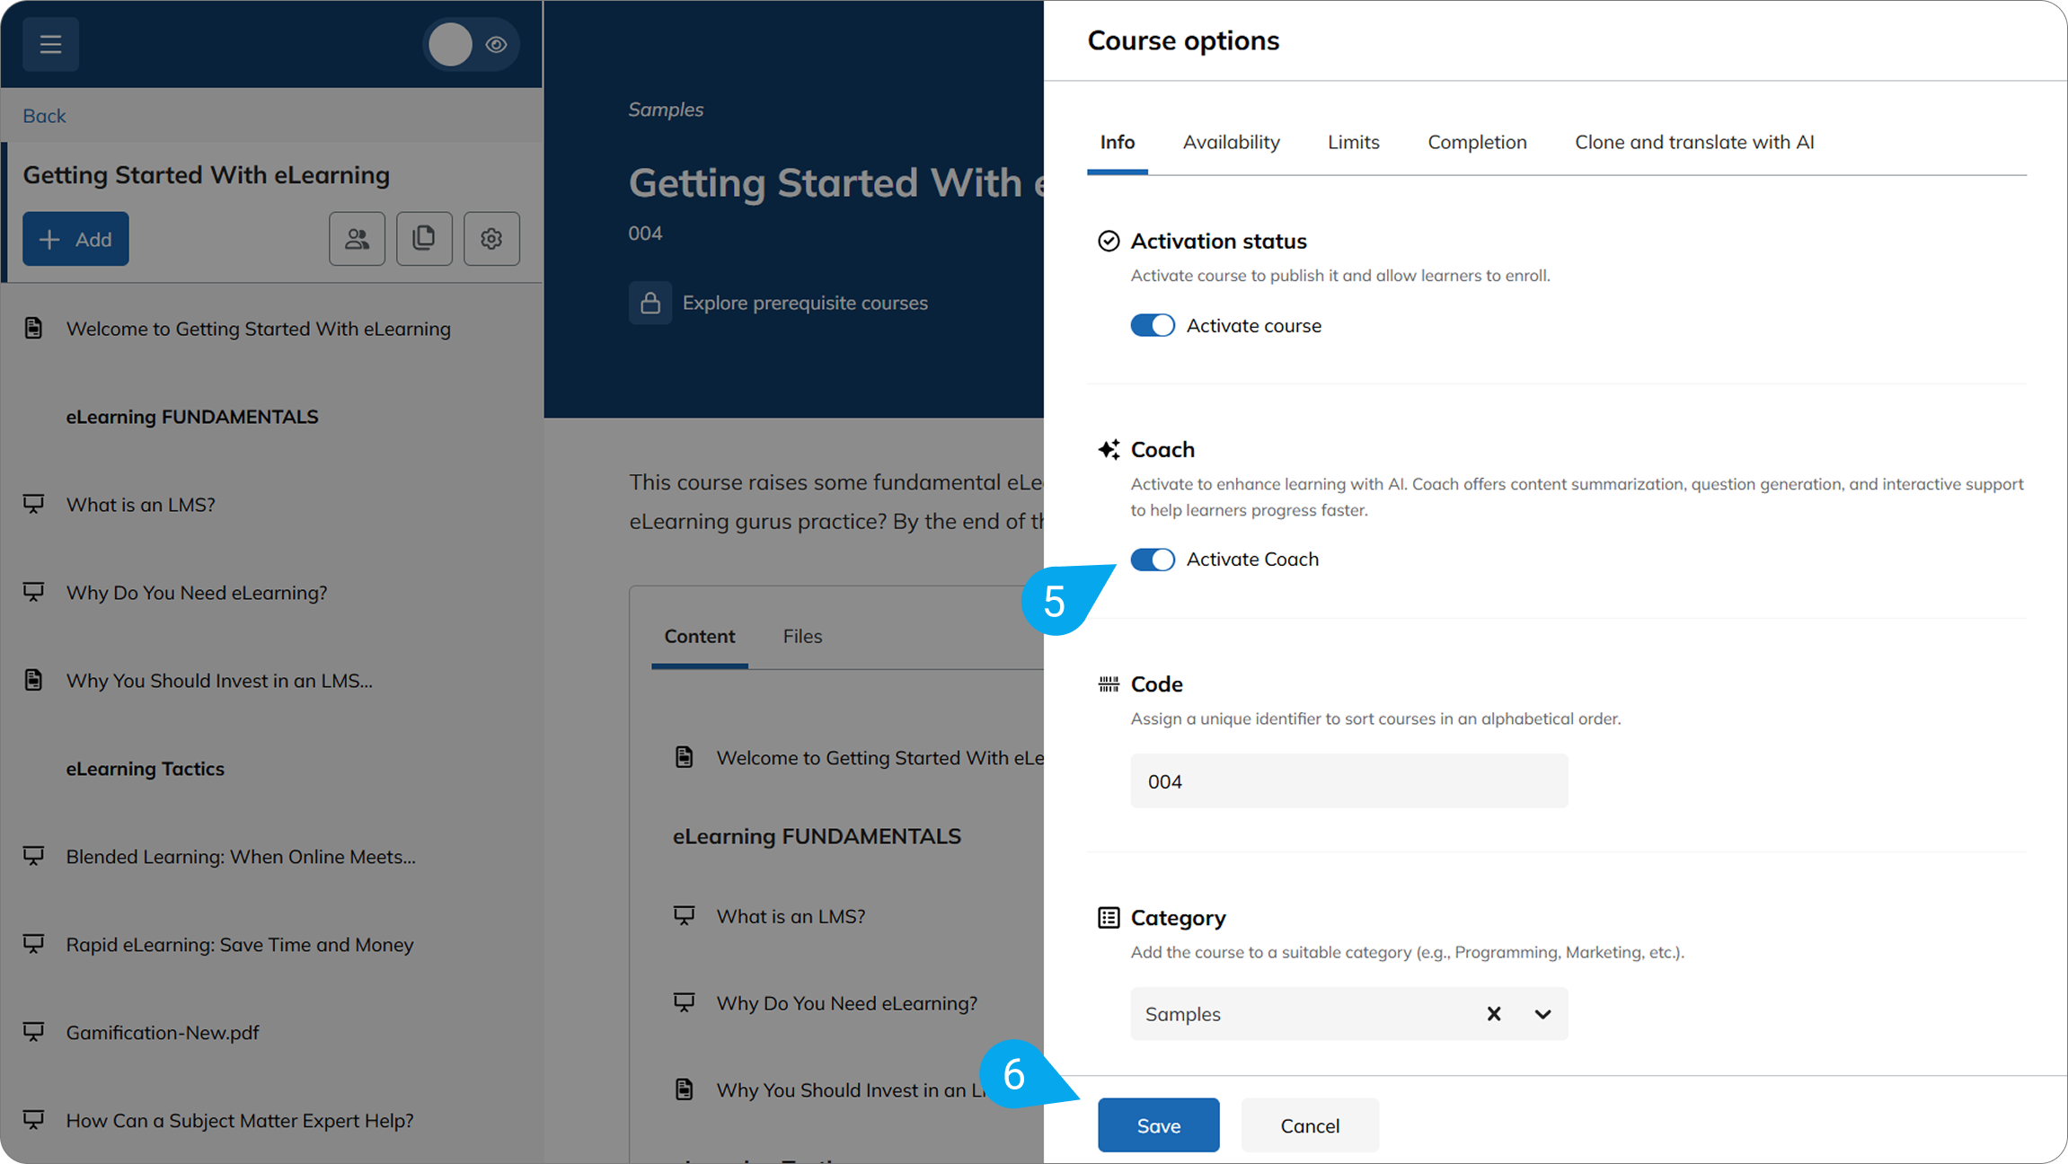Click the Coach sparkle icon
2068x1164 pixels.
coord(1109,449)
